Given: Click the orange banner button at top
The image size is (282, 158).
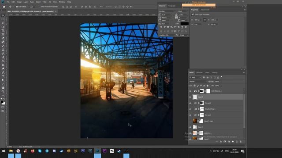Looking at the screenshot, I should pos(199,5).
